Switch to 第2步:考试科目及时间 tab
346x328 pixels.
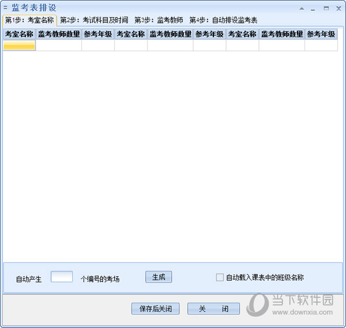tap(94, 20)
